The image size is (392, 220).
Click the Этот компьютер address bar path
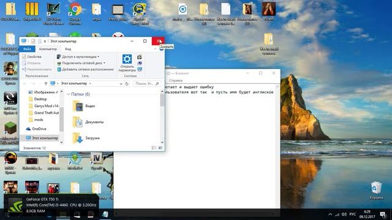pyautogui.click(x=74, y=84)
